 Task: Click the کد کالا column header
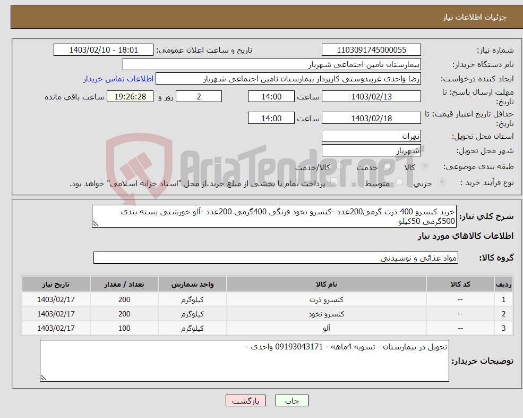(x=460, y=285)
